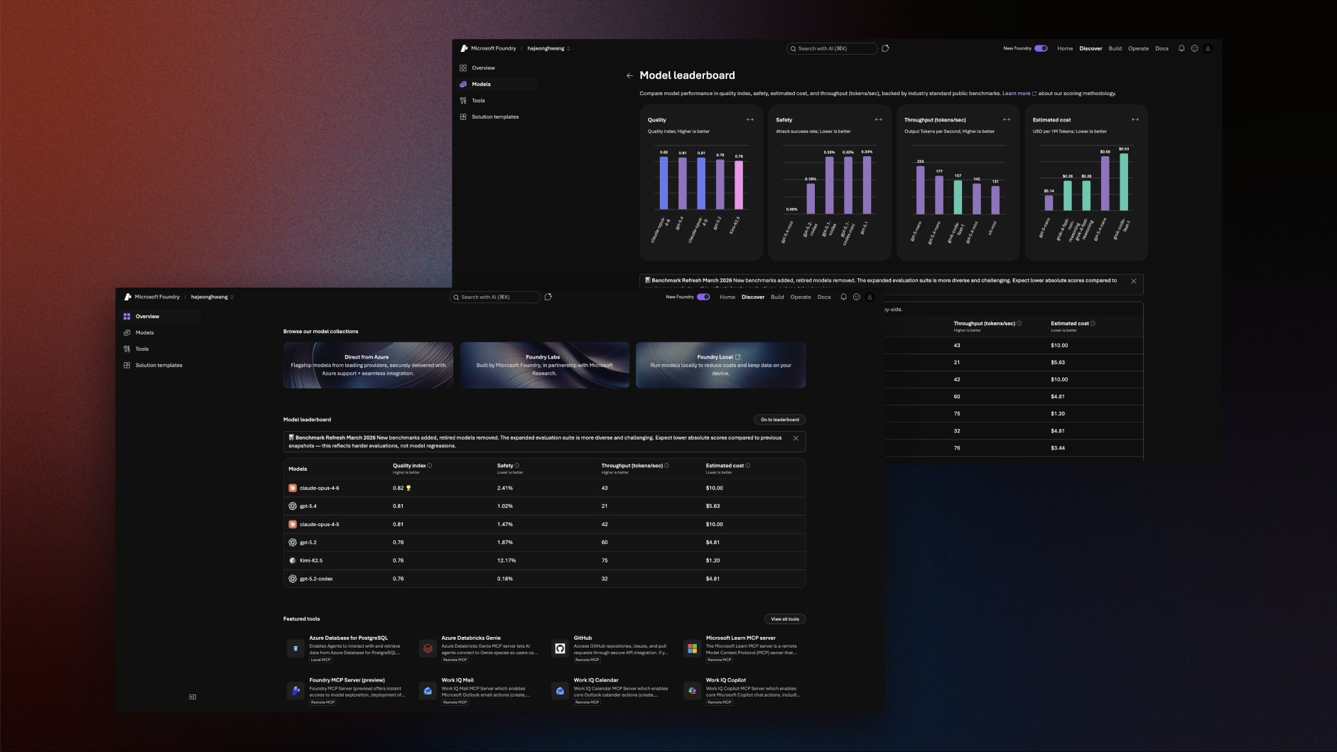Click the View all tools button
Screen dimensions: 1337x752
pyautogui.click(x=785, y=619)
